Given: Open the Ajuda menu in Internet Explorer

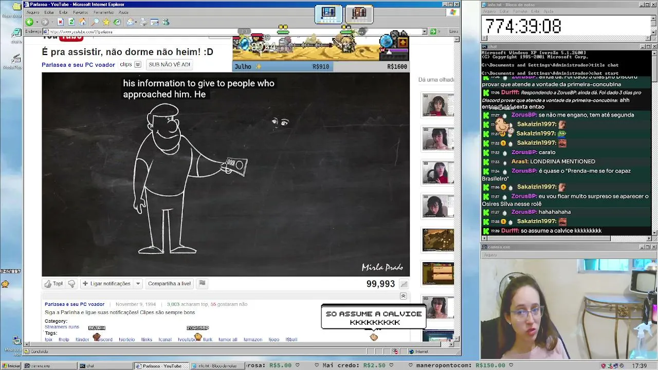Looking at the screenshot, I should [123, 12].
